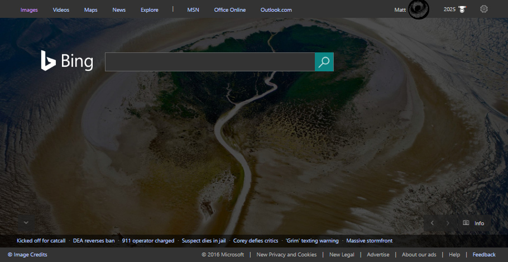Click the camera Info button
Image resolution: width=508 pixels, height=262 pixels.
473,223
